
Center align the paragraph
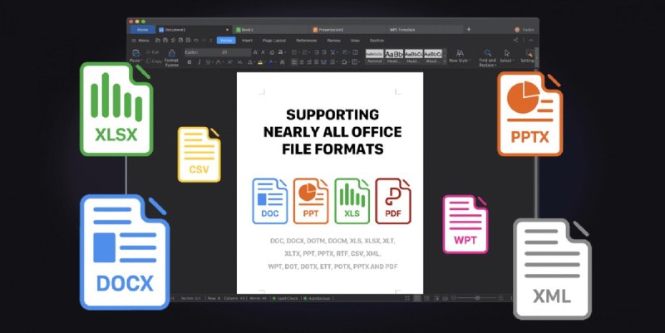302,62
